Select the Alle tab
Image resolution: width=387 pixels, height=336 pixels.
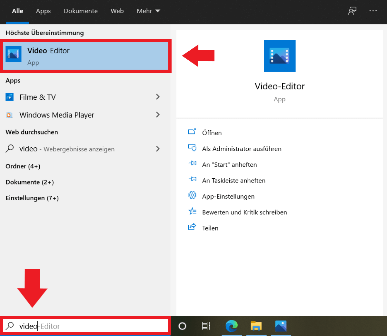[x=17, y=11]
